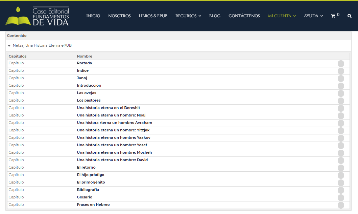The width and height of the screenshot is (358, 214).
Task: Click the circle icon beside Frases en Hebreo
Action: pos(341,205)
